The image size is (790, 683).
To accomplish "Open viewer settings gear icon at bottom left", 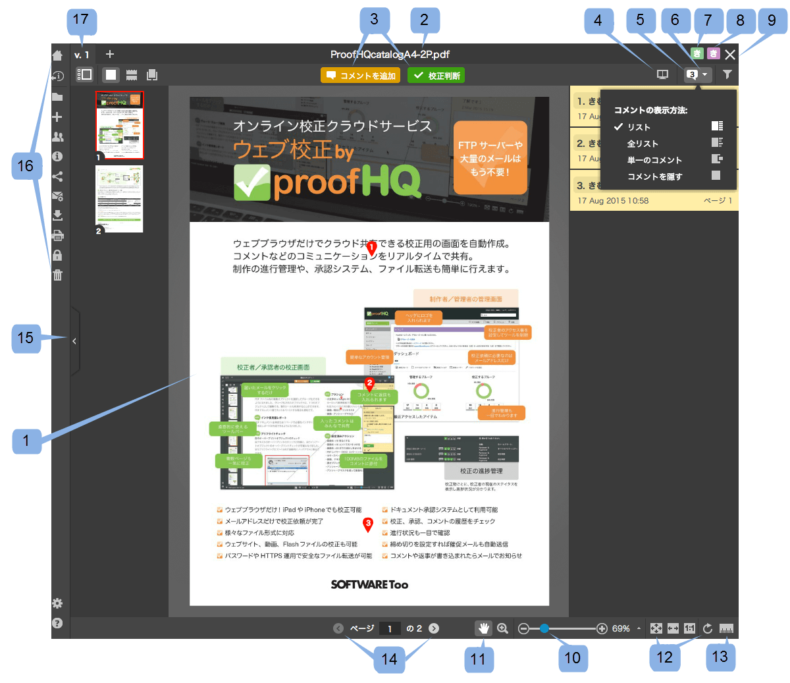I will point(57,603).
